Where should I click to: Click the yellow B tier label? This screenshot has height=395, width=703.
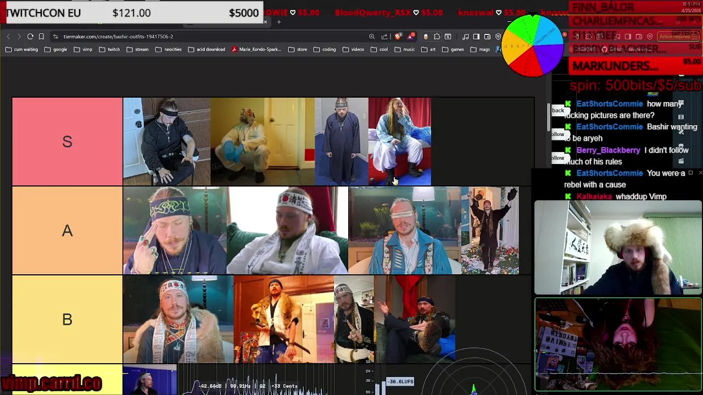tap(67, 319)
